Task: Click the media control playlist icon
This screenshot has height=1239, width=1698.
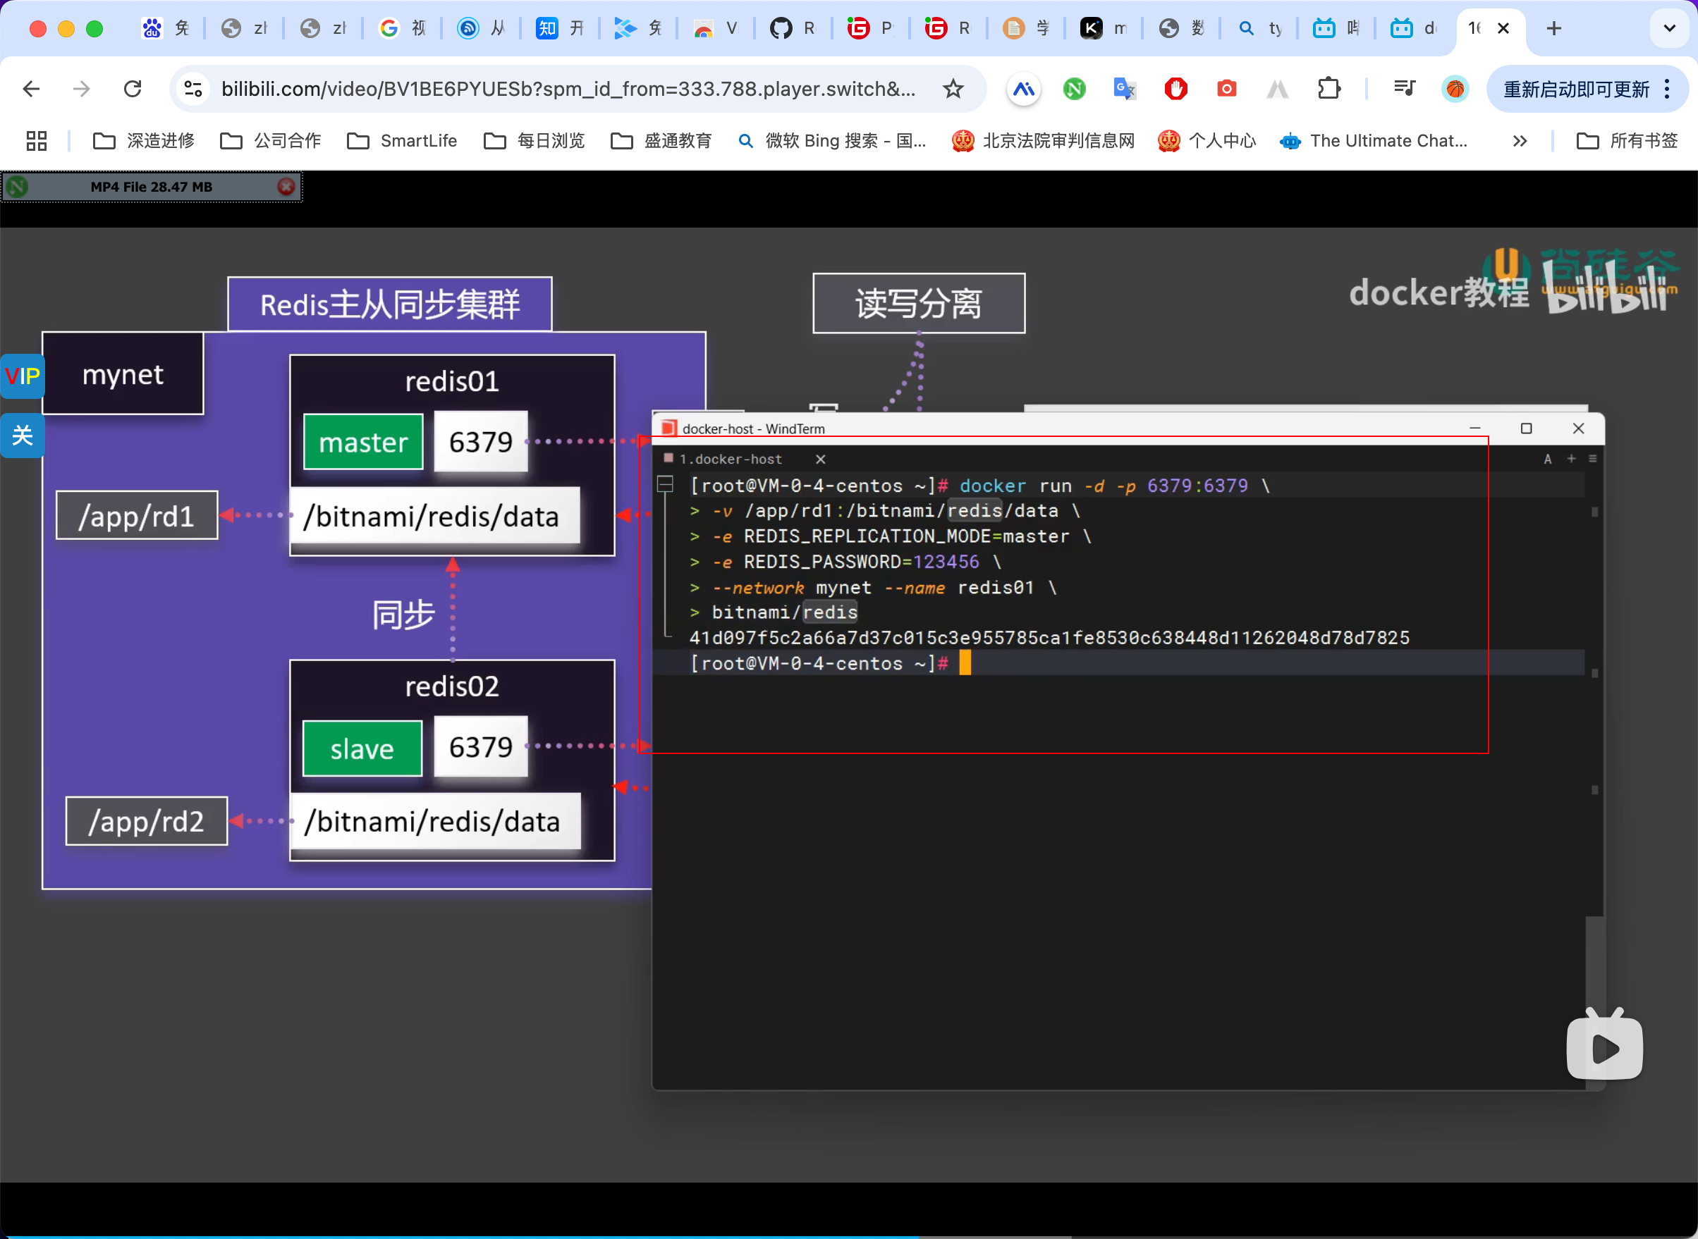Action: point(1404,90)
